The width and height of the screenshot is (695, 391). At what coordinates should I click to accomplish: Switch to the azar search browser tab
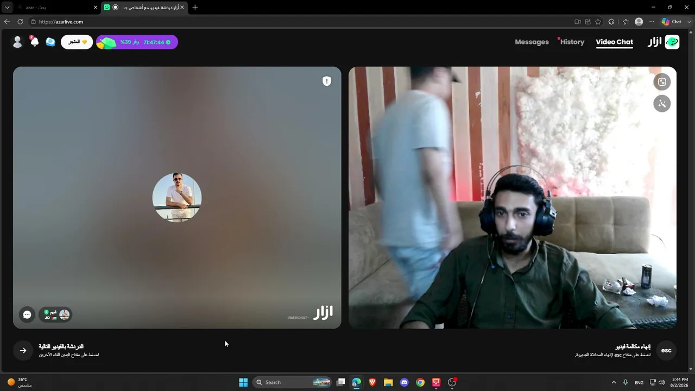click(57, 7)
